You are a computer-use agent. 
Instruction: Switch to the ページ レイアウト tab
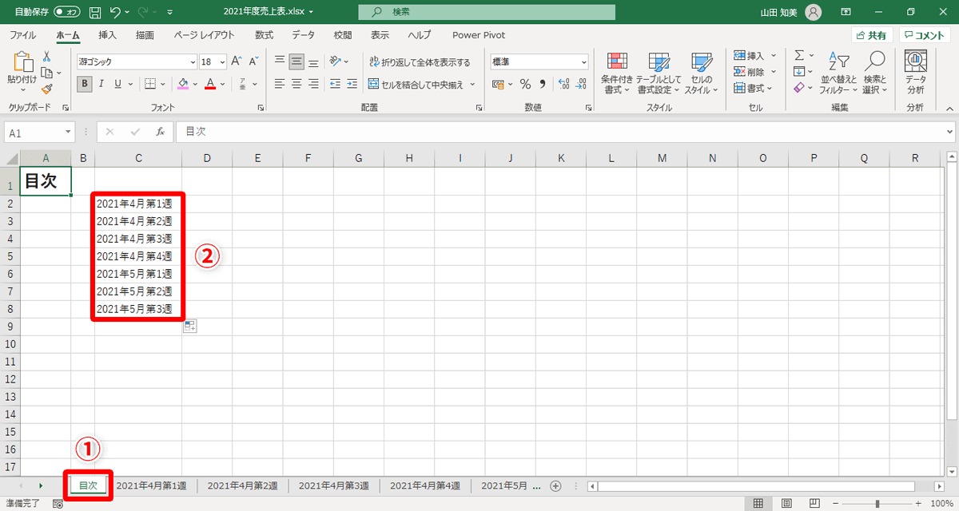(204, 35)
